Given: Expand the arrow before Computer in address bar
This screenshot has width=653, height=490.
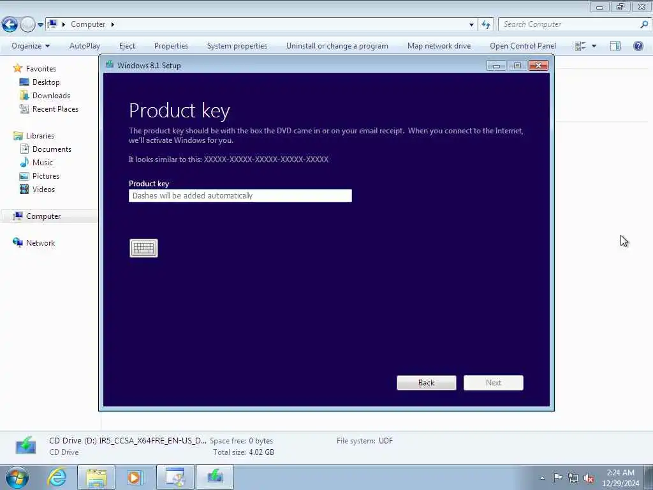Looking at the screenshot, I should click(64, 24).
